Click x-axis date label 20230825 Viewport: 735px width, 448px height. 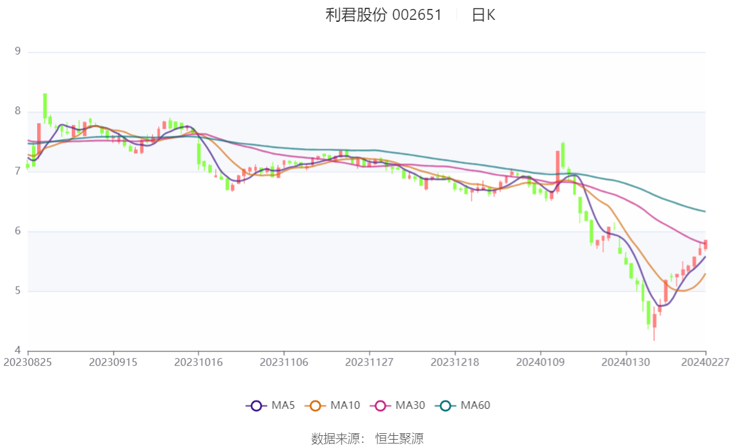click(x=28, y=362)
